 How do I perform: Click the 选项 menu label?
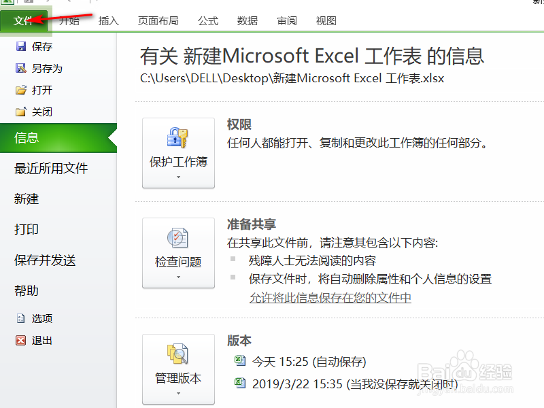click(42, 318)
